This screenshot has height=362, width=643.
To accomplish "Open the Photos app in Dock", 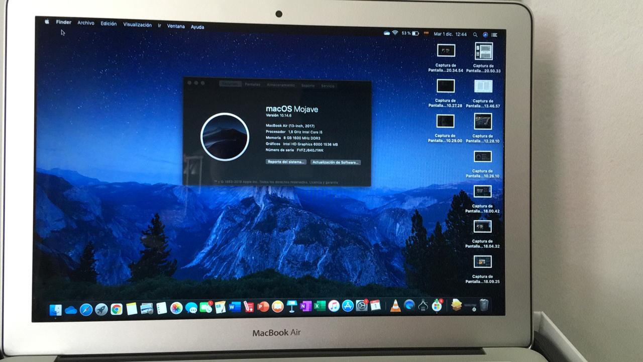I will pyautogui.click(x=176, y=308).
